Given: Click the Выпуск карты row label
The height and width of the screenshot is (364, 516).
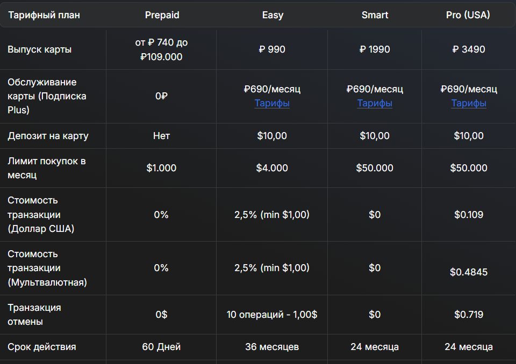Looking at the screenshot, I should 40,49.
